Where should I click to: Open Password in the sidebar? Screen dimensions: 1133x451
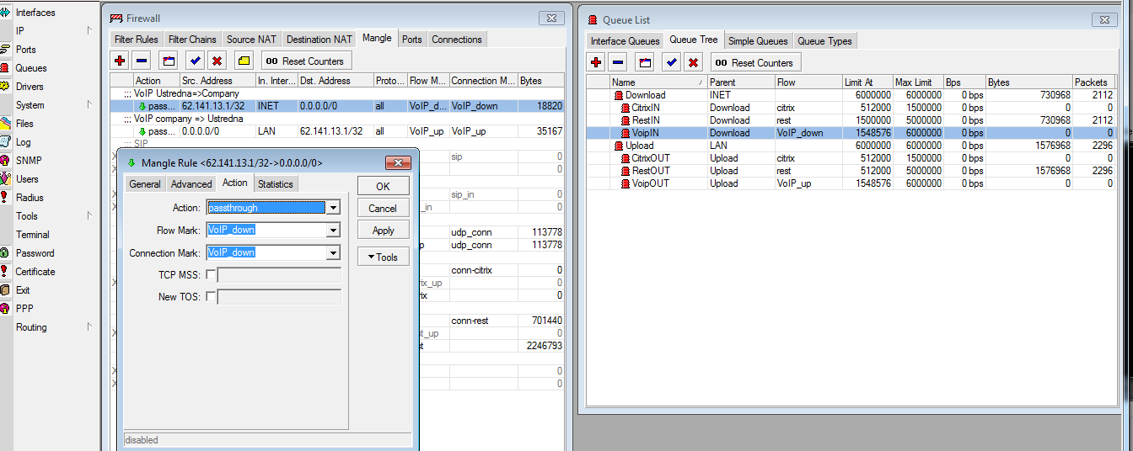click(x=35, y=253)
